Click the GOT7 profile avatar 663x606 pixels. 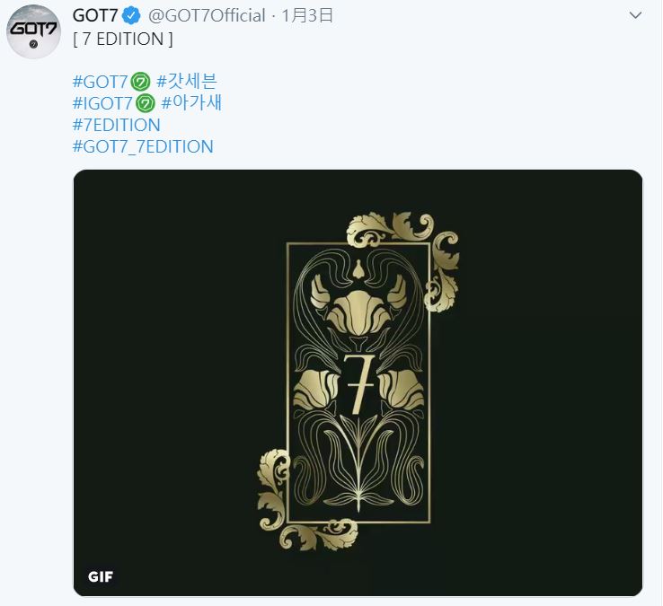[33, 35]
